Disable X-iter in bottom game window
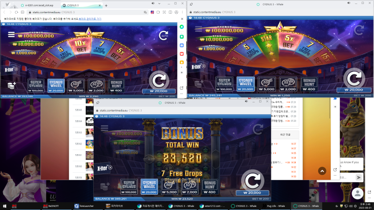 [x=110, y=168]
